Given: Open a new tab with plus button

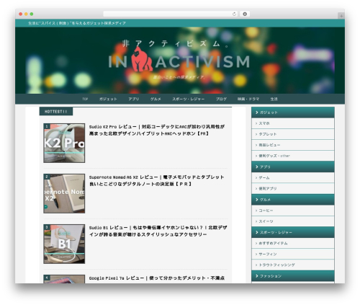Looking at the screenshot, I should [x=341, y=16].
